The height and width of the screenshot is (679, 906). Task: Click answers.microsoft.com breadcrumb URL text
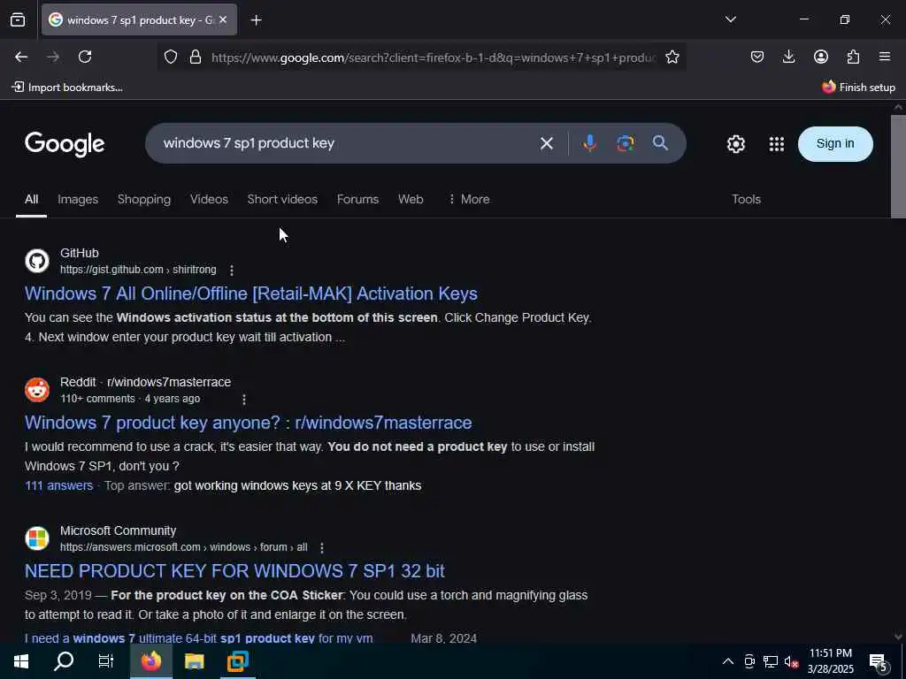[x=184, y=546]
